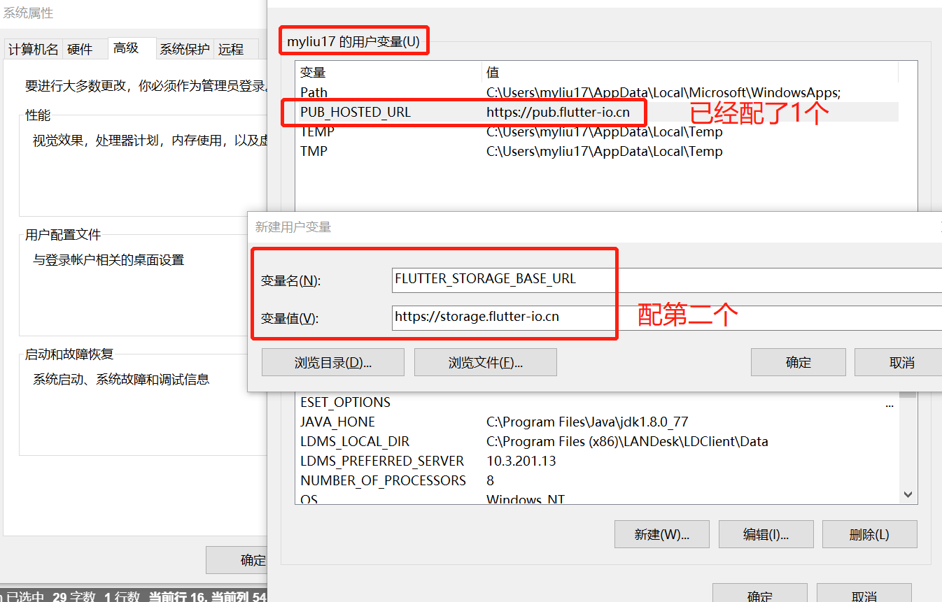Viewport: 942px width, 602px height.
Task: Click system variables scrollbar down arrow
Action: tap(908, 494)
